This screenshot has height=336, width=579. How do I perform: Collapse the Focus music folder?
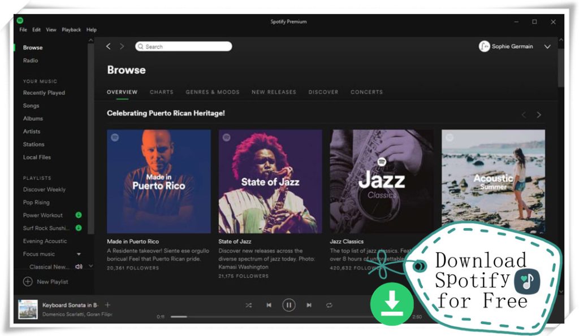coord(79,254)
